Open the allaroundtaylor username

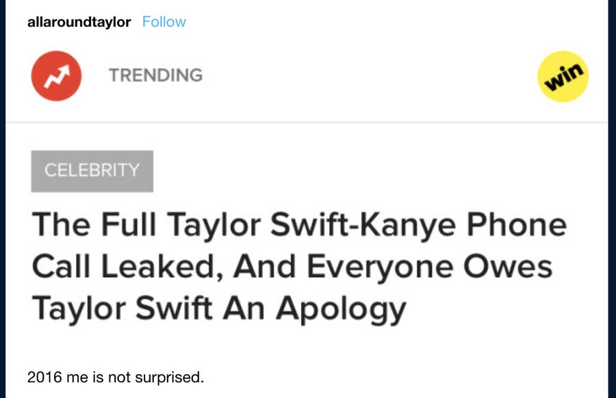tap(79, 22)
